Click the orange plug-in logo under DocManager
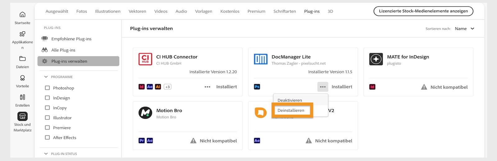Viewport: 497px width, 161px height. [x=261, y=113]
